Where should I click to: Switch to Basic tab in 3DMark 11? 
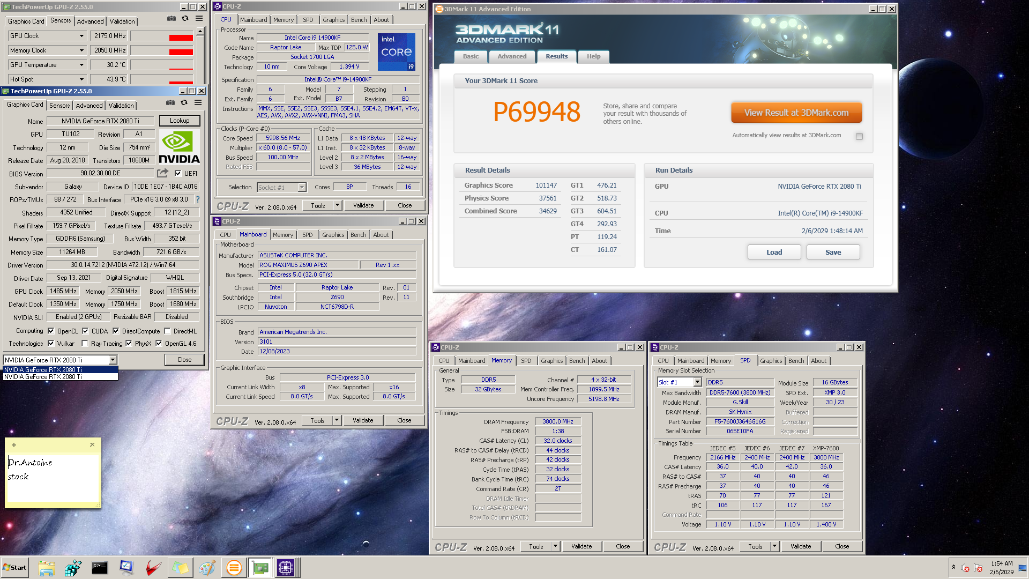(x=471, y=57)
